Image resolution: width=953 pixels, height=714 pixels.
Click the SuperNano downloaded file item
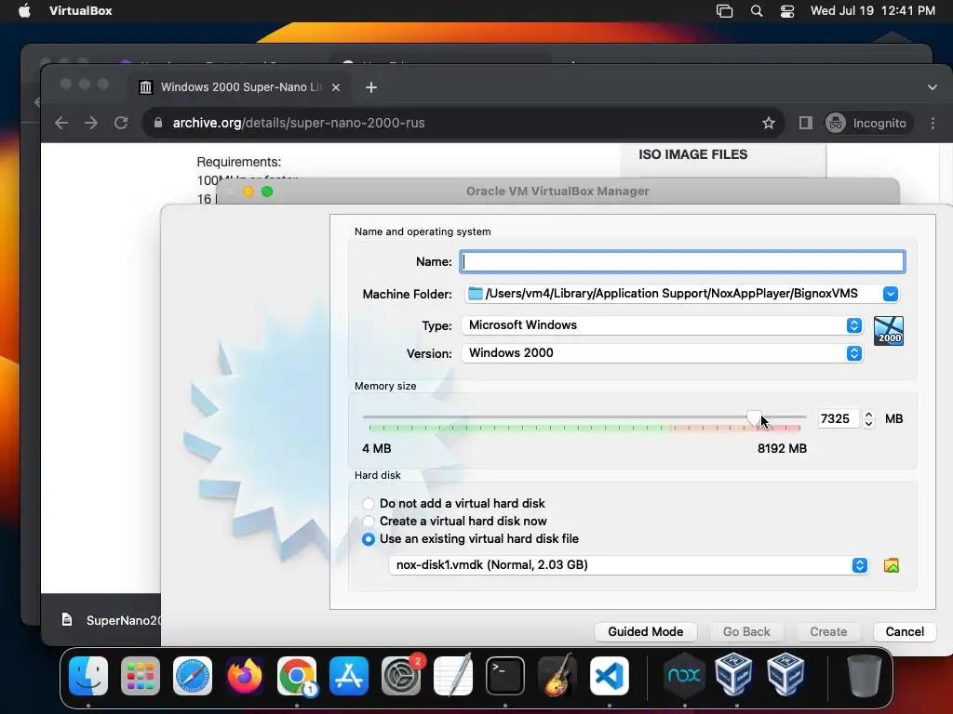click(112, 620)
